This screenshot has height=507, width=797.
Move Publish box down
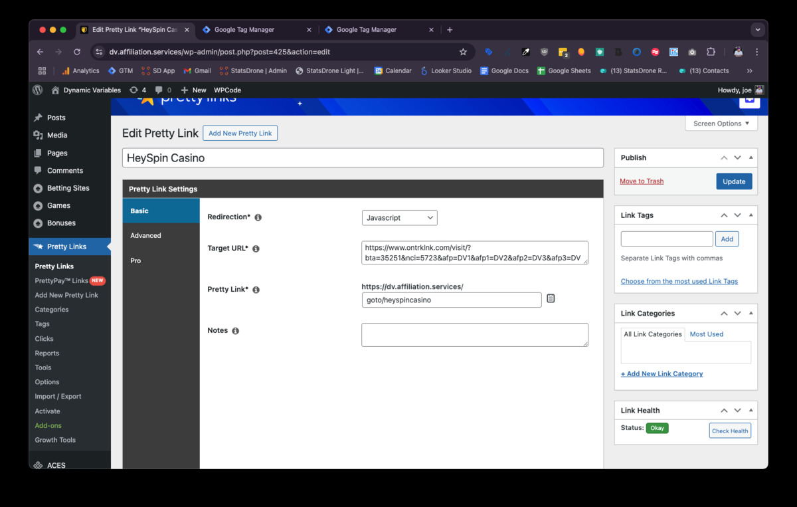pos(737,157)
